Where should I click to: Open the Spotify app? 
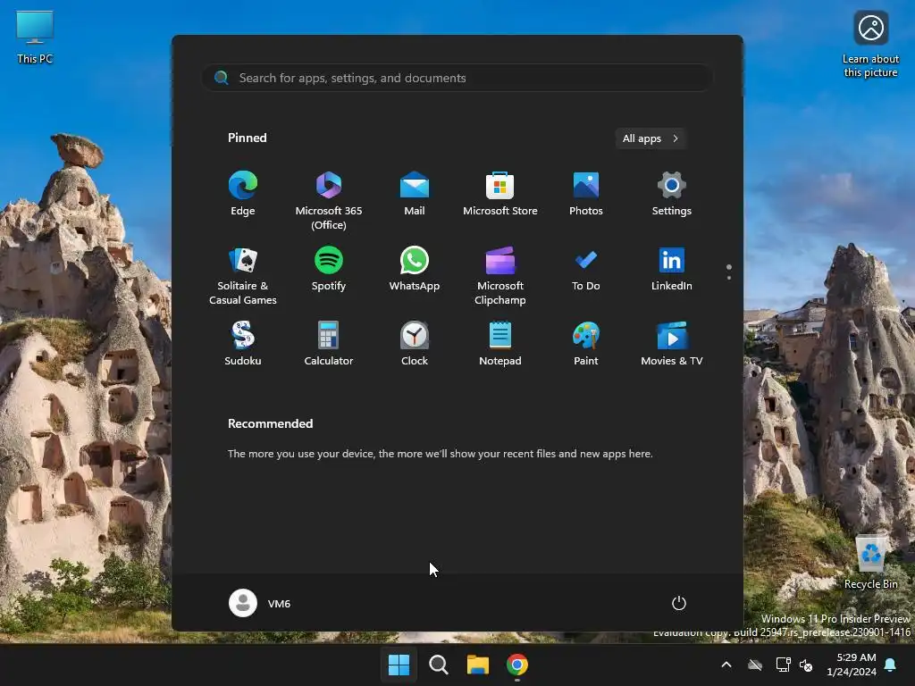coord(329,269)
